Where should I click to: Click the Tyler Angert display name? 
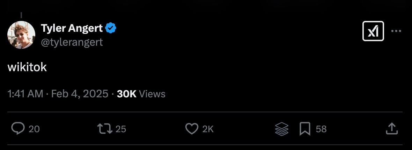pyautogui.click(x=72, y=28)
